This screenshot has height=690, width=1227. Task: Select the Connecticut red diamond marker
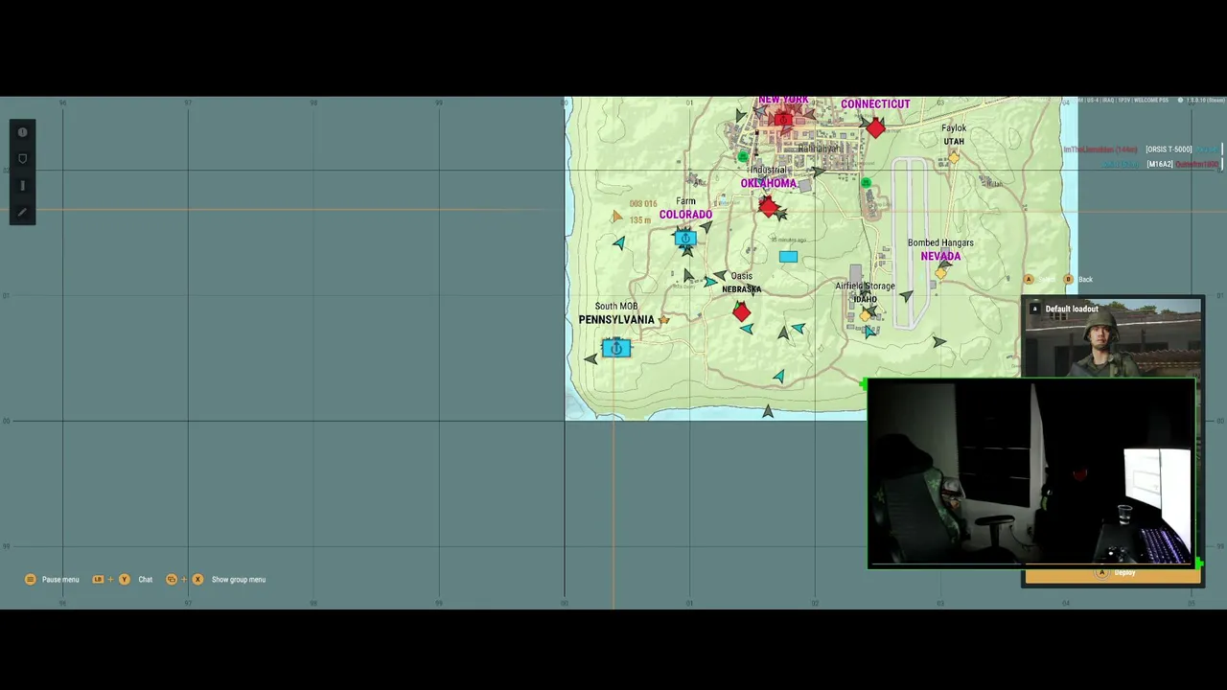[875, 126]
